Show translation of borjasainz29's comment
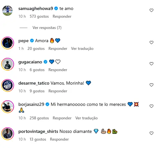156x148 pixels. click(86, 118)
